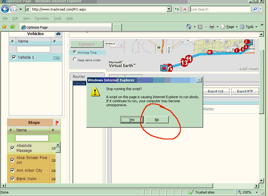Toggle the Vehicle 1 checkbox
The image size is (268, 196).
(x=14, y=57)
